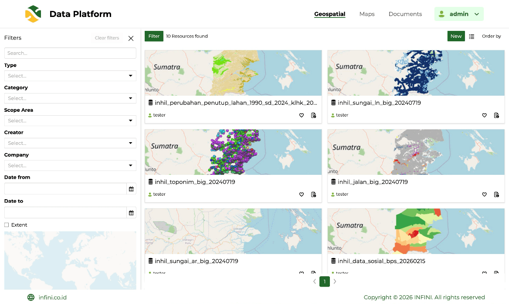Click the New resource button
This screenshot has height=304, width=509.
click(x=456, y=36)
